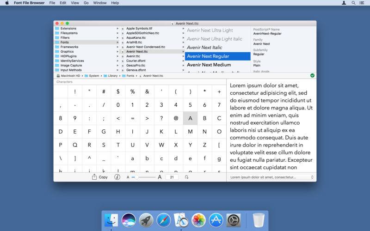Image resolution: width=370 pixels, height=231 pixels.
Task: Click the font size field showing 21
Action: pyautogui.click(x=172, y=177)
